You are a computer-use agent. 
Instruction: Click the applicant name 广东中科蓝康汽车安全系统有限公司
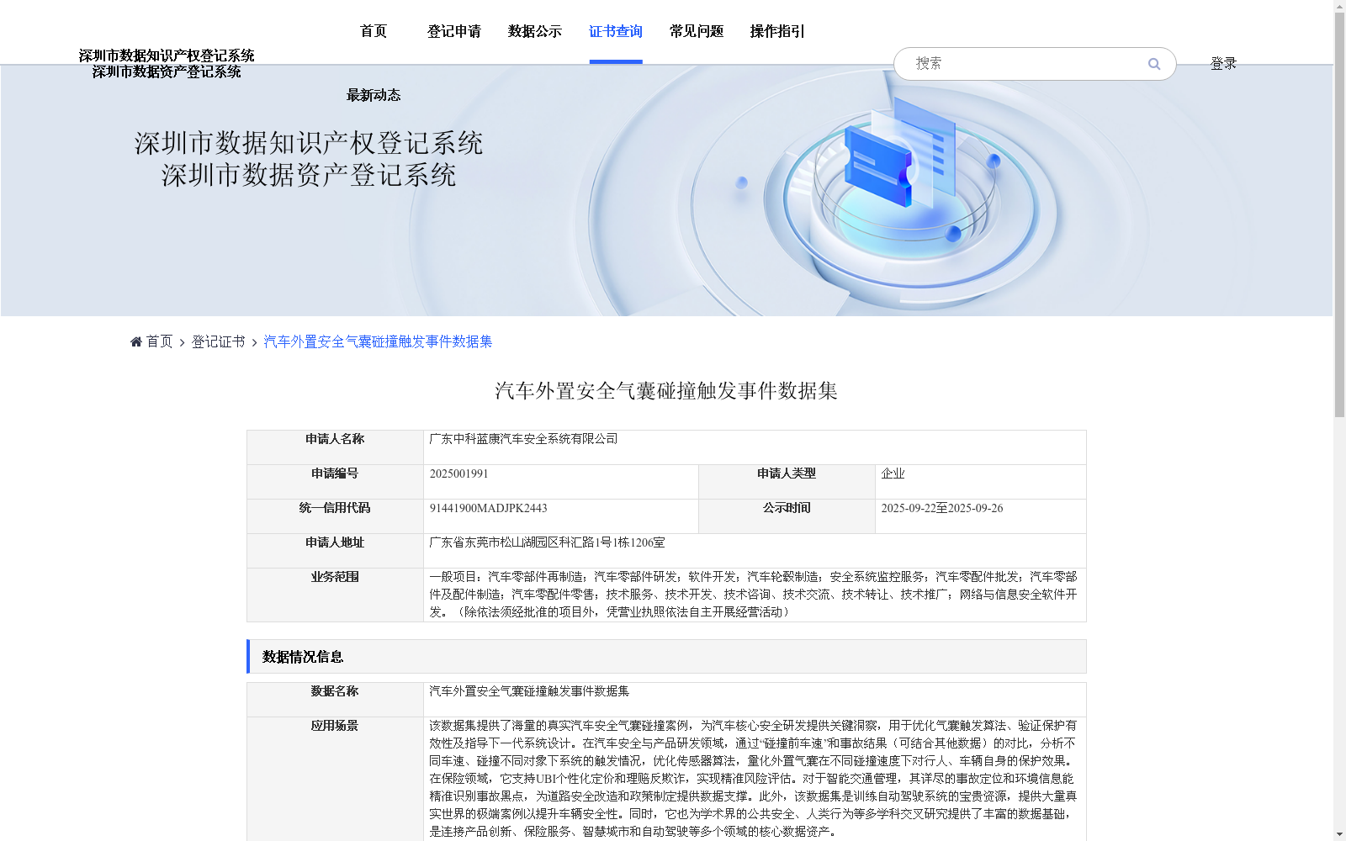click(523, 439)
